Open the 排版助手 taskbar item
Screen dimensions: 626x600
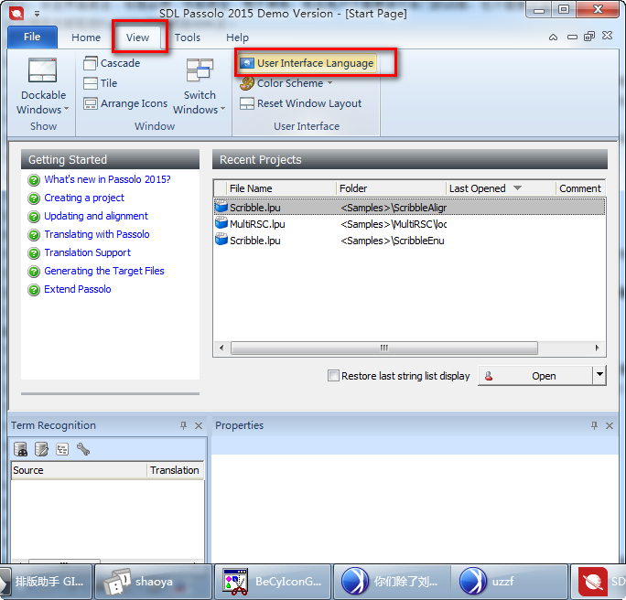tap(46, 582)
